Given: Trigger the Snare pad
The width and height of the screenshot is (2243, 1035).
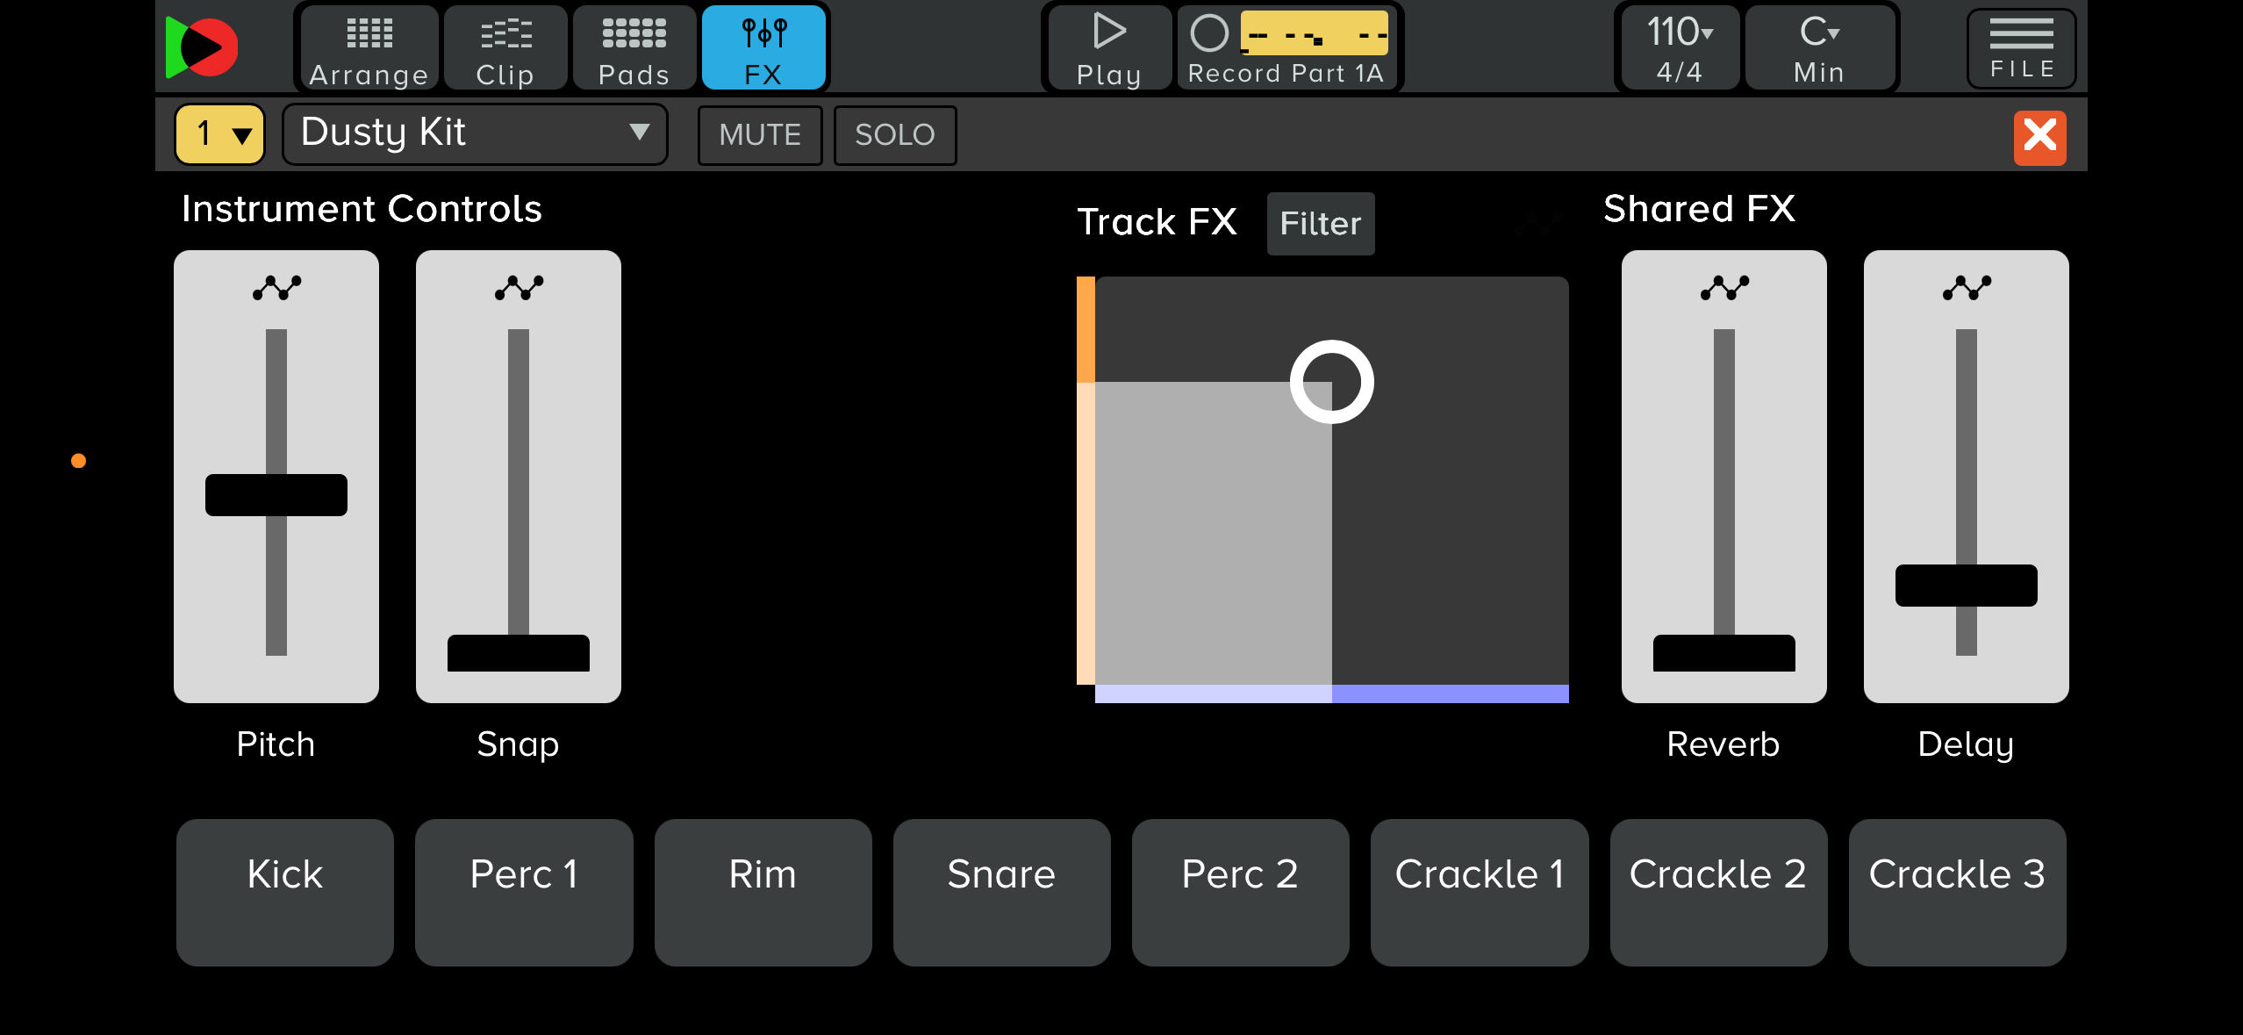Looking at the screenshot, I should click(x=1002, y=893).
